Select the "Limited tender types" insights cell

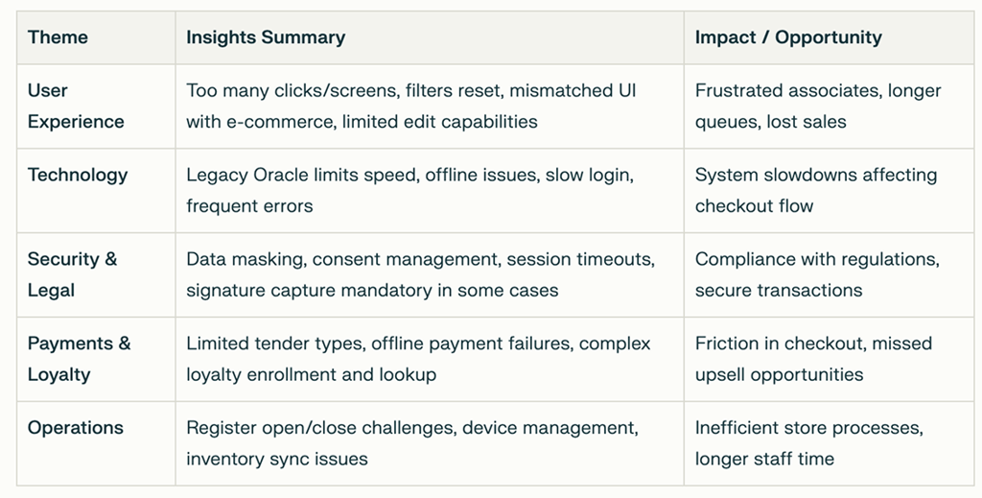[418, 358]
